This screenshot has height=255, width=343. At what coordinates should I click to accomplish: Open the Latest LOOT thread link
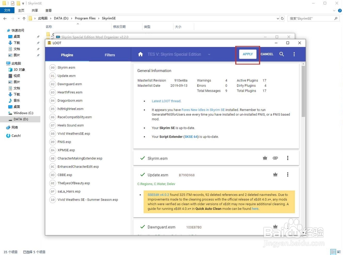[166, 101]
